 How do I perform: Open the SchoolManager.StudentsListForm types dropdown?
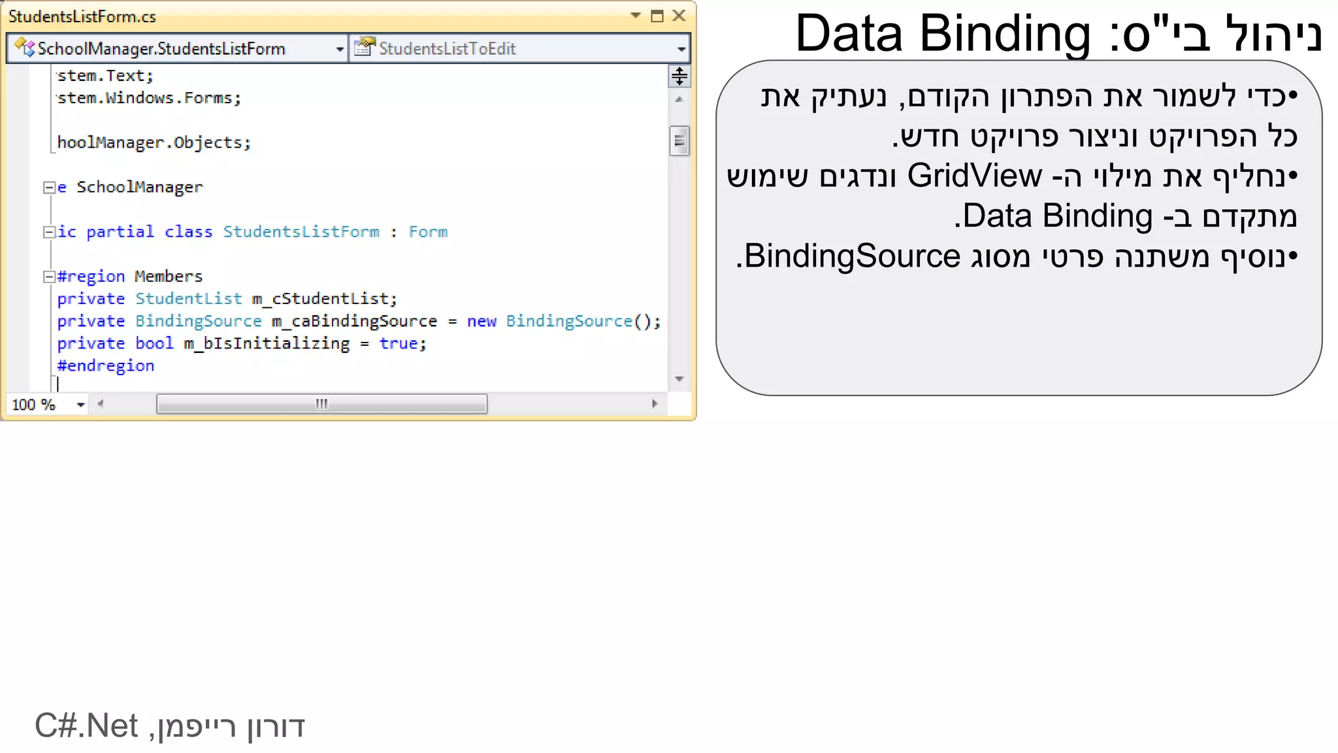[340, 49]
